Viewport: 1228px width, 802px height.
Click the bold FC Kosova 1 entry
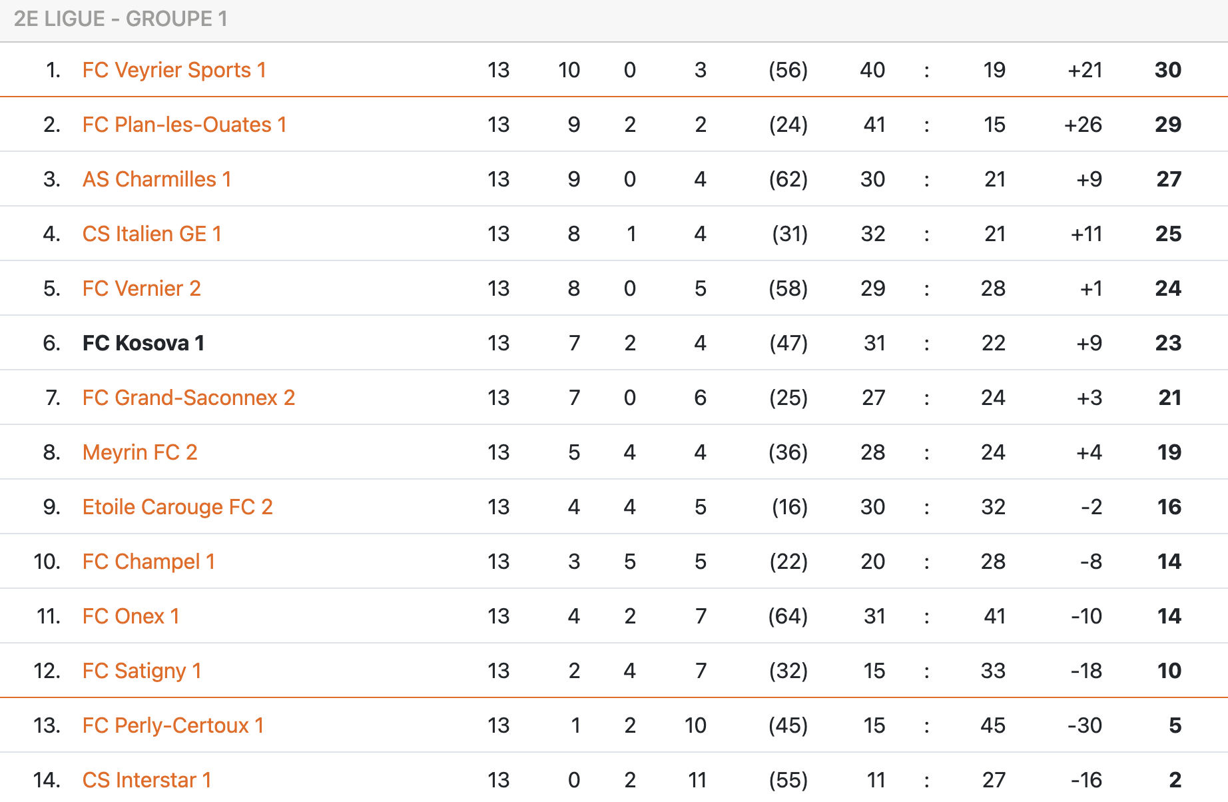coord(143,343)
